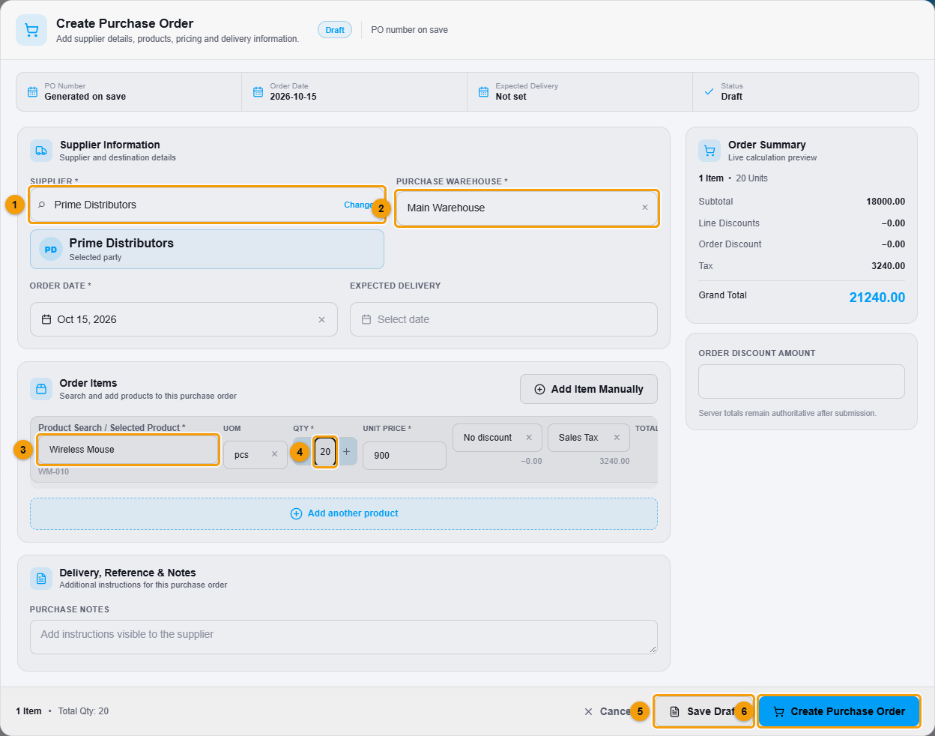Remove the Sales Tax selection
The height and width of the screenshot is (736, 935).
(x=617, y=438)
